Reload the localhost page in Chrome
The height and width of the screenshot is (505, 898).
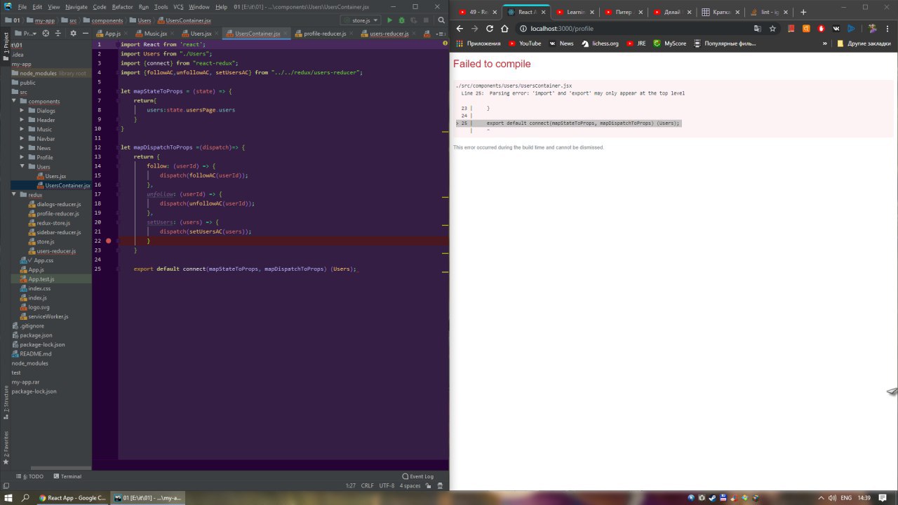(x=490, y=29)
